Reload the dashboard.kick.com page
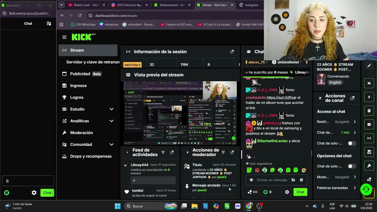 [80, 16]
